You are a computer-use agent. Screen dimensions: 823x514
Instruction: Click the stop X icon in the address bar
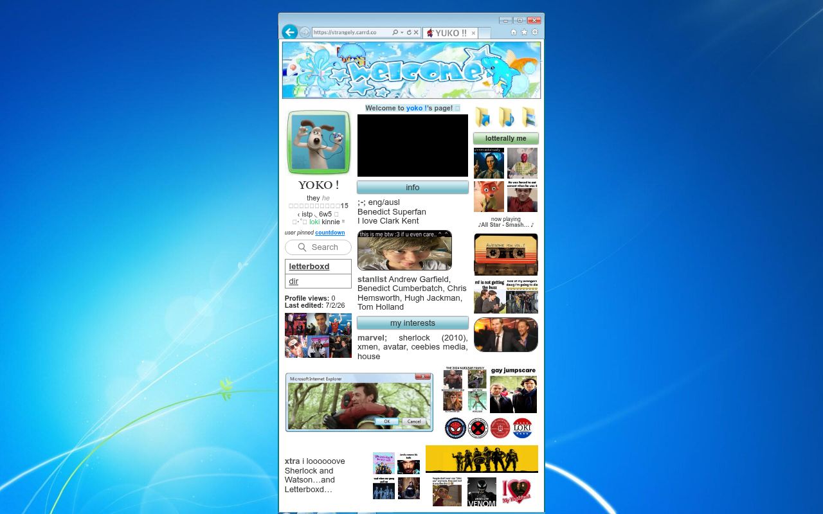click(416, 32)
